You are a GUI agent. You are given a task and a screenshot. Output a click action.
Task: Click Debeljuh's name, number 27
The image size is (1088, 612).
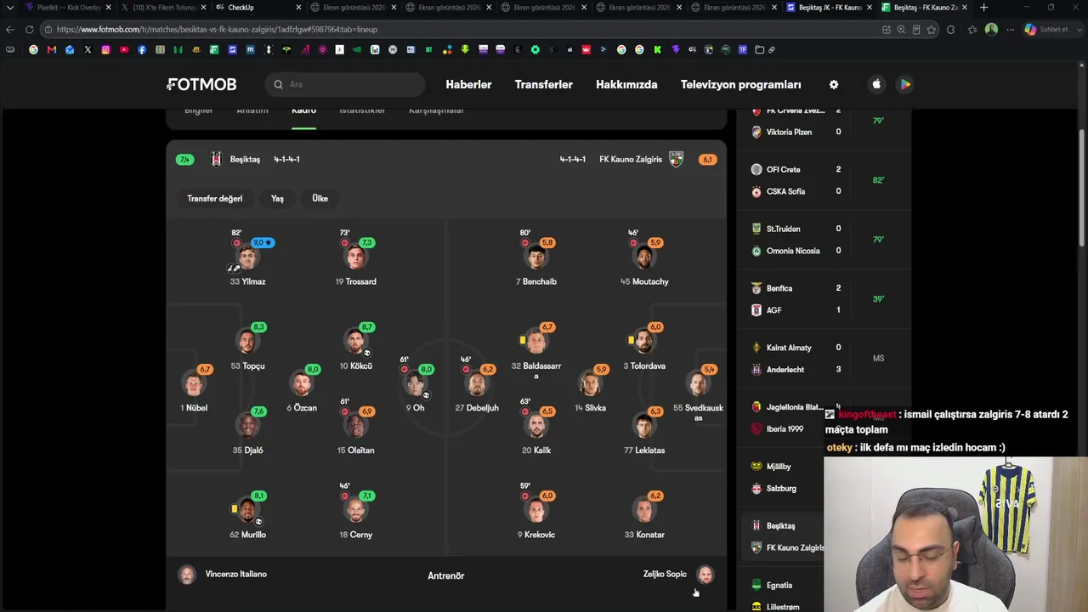(477, 408)
